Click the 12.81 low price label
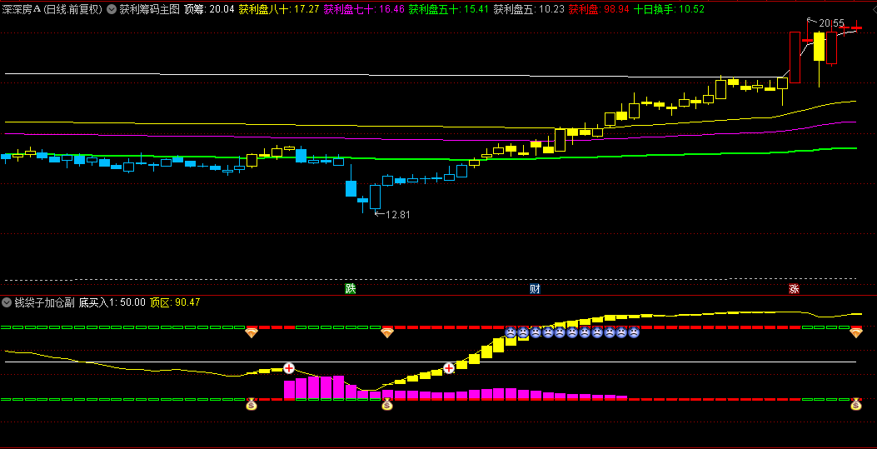This screenshot has height=449, width=877. (x=397, y=215)
